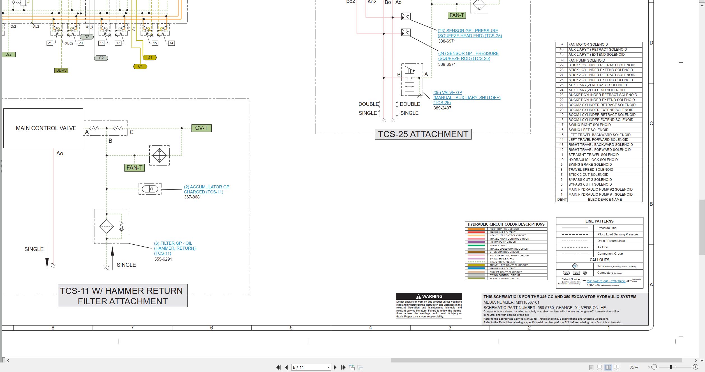Click the FAN-T tag in TCS-25 section
705x372 pixels.
[x=457, y=15]
